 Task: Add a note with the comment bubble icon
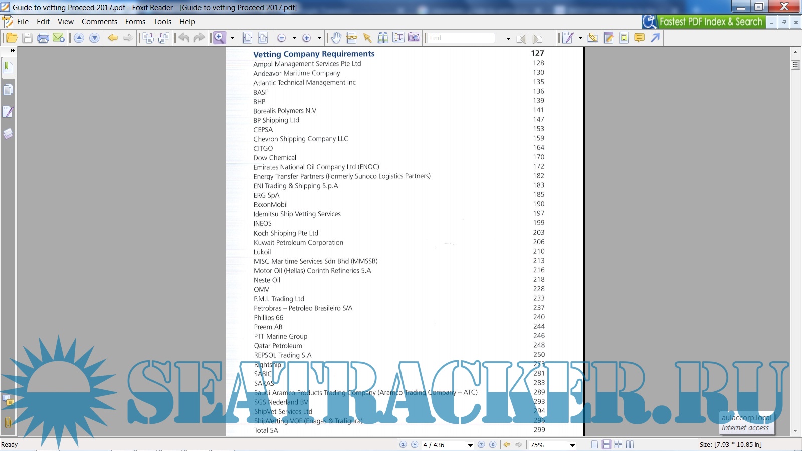coord(639,38)
